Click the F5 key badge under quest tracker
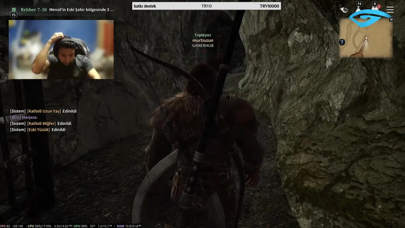This screenshot has height=228, width=405. (14, 15)
